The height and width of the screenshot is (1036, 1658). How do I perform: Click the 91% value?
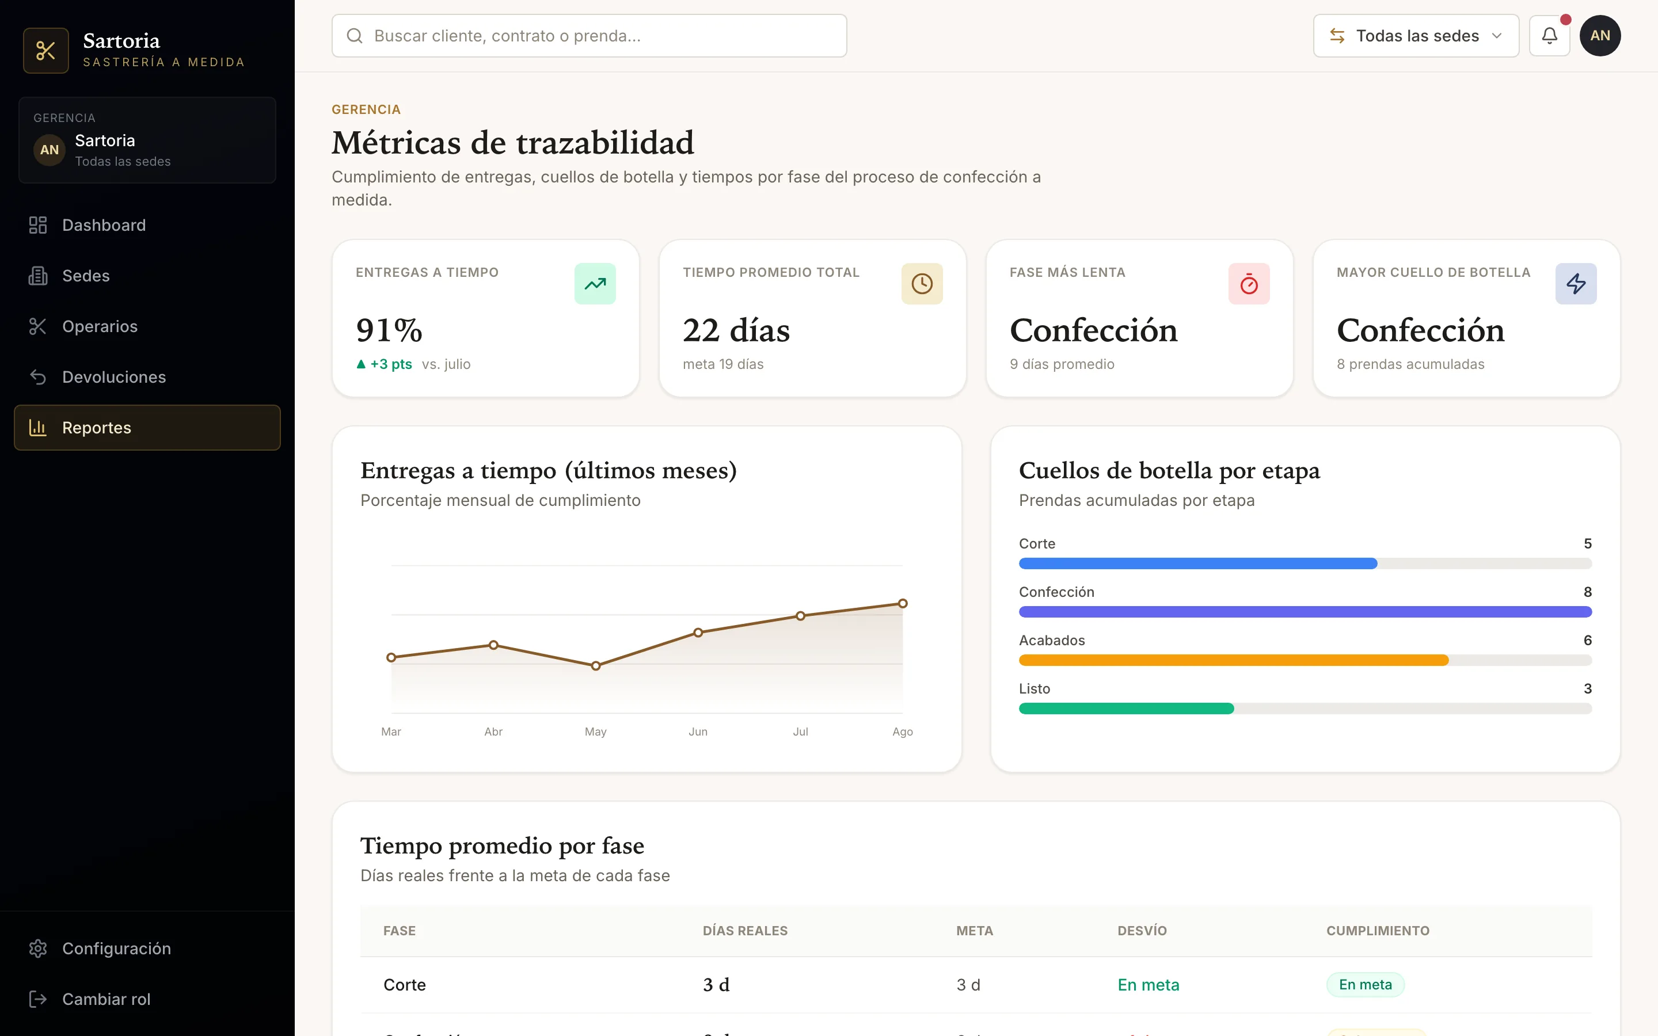tap(389, 331)
